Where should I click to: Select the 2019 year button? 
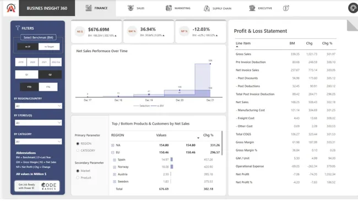point(21,62)
